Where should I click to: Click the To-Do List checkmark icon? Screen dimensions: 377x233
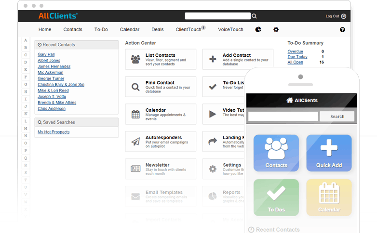tap(213, 87)
